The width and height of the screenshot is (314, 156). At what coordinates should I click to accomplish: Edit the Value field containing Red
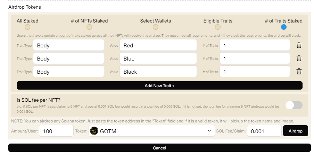point(158,45)
